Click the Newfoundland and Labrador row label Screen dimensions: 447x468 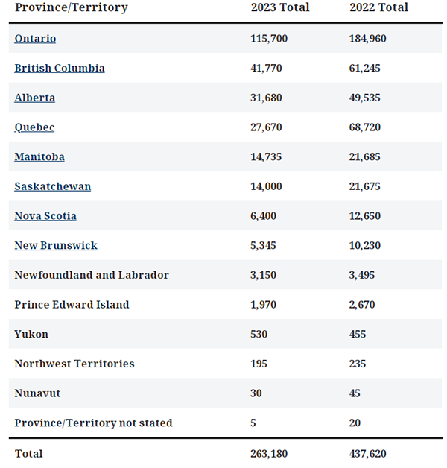(x=92, y=275)
